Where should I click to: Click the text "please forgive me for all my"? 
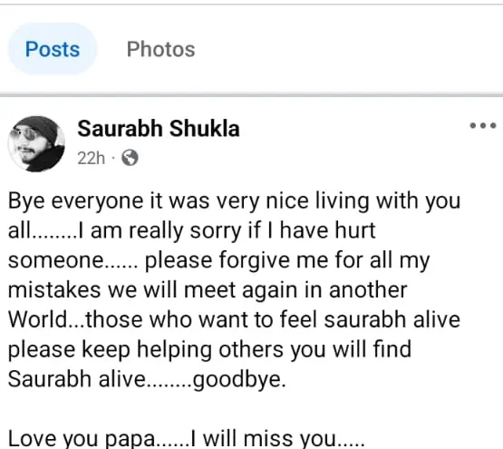[287, 260]
